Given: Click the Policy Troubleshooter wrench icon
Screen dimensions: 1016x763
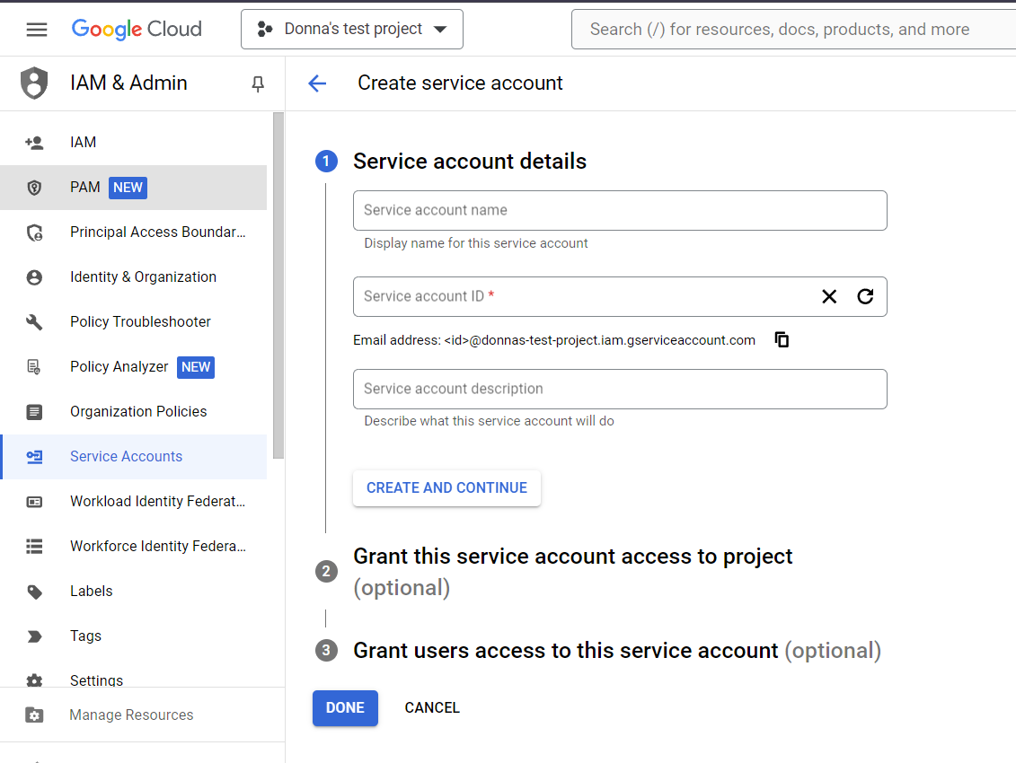Looking at the screenshot, I should click(x=34, y=322).
